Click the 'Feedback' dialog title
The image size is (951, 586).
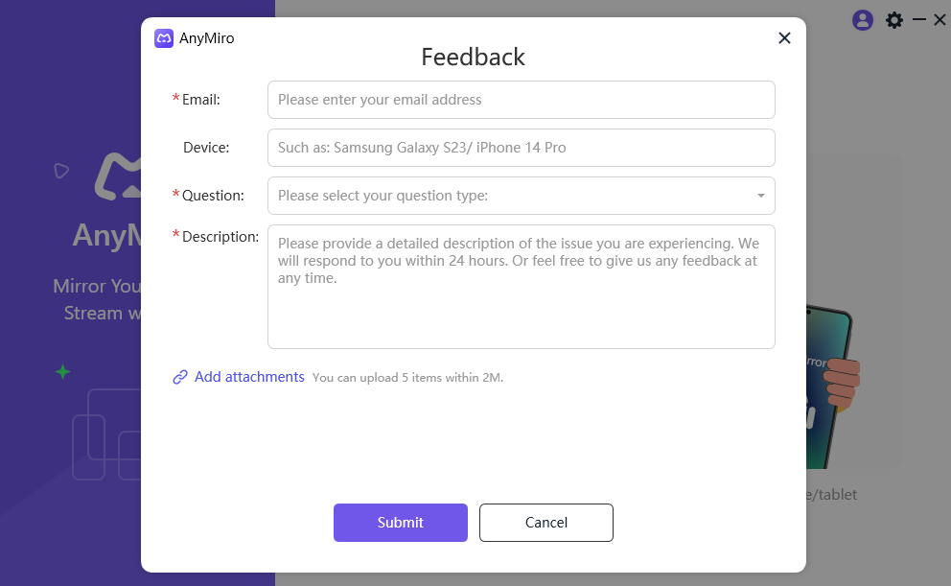click(x=473, y=57)
